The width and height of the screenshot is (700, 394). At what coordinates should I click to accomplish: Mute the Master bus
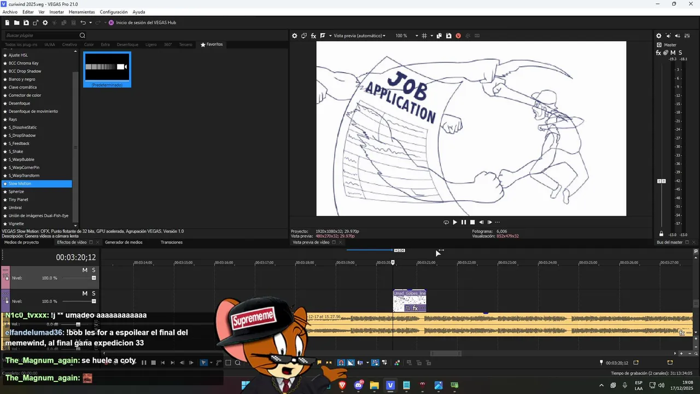pos(673,53)
